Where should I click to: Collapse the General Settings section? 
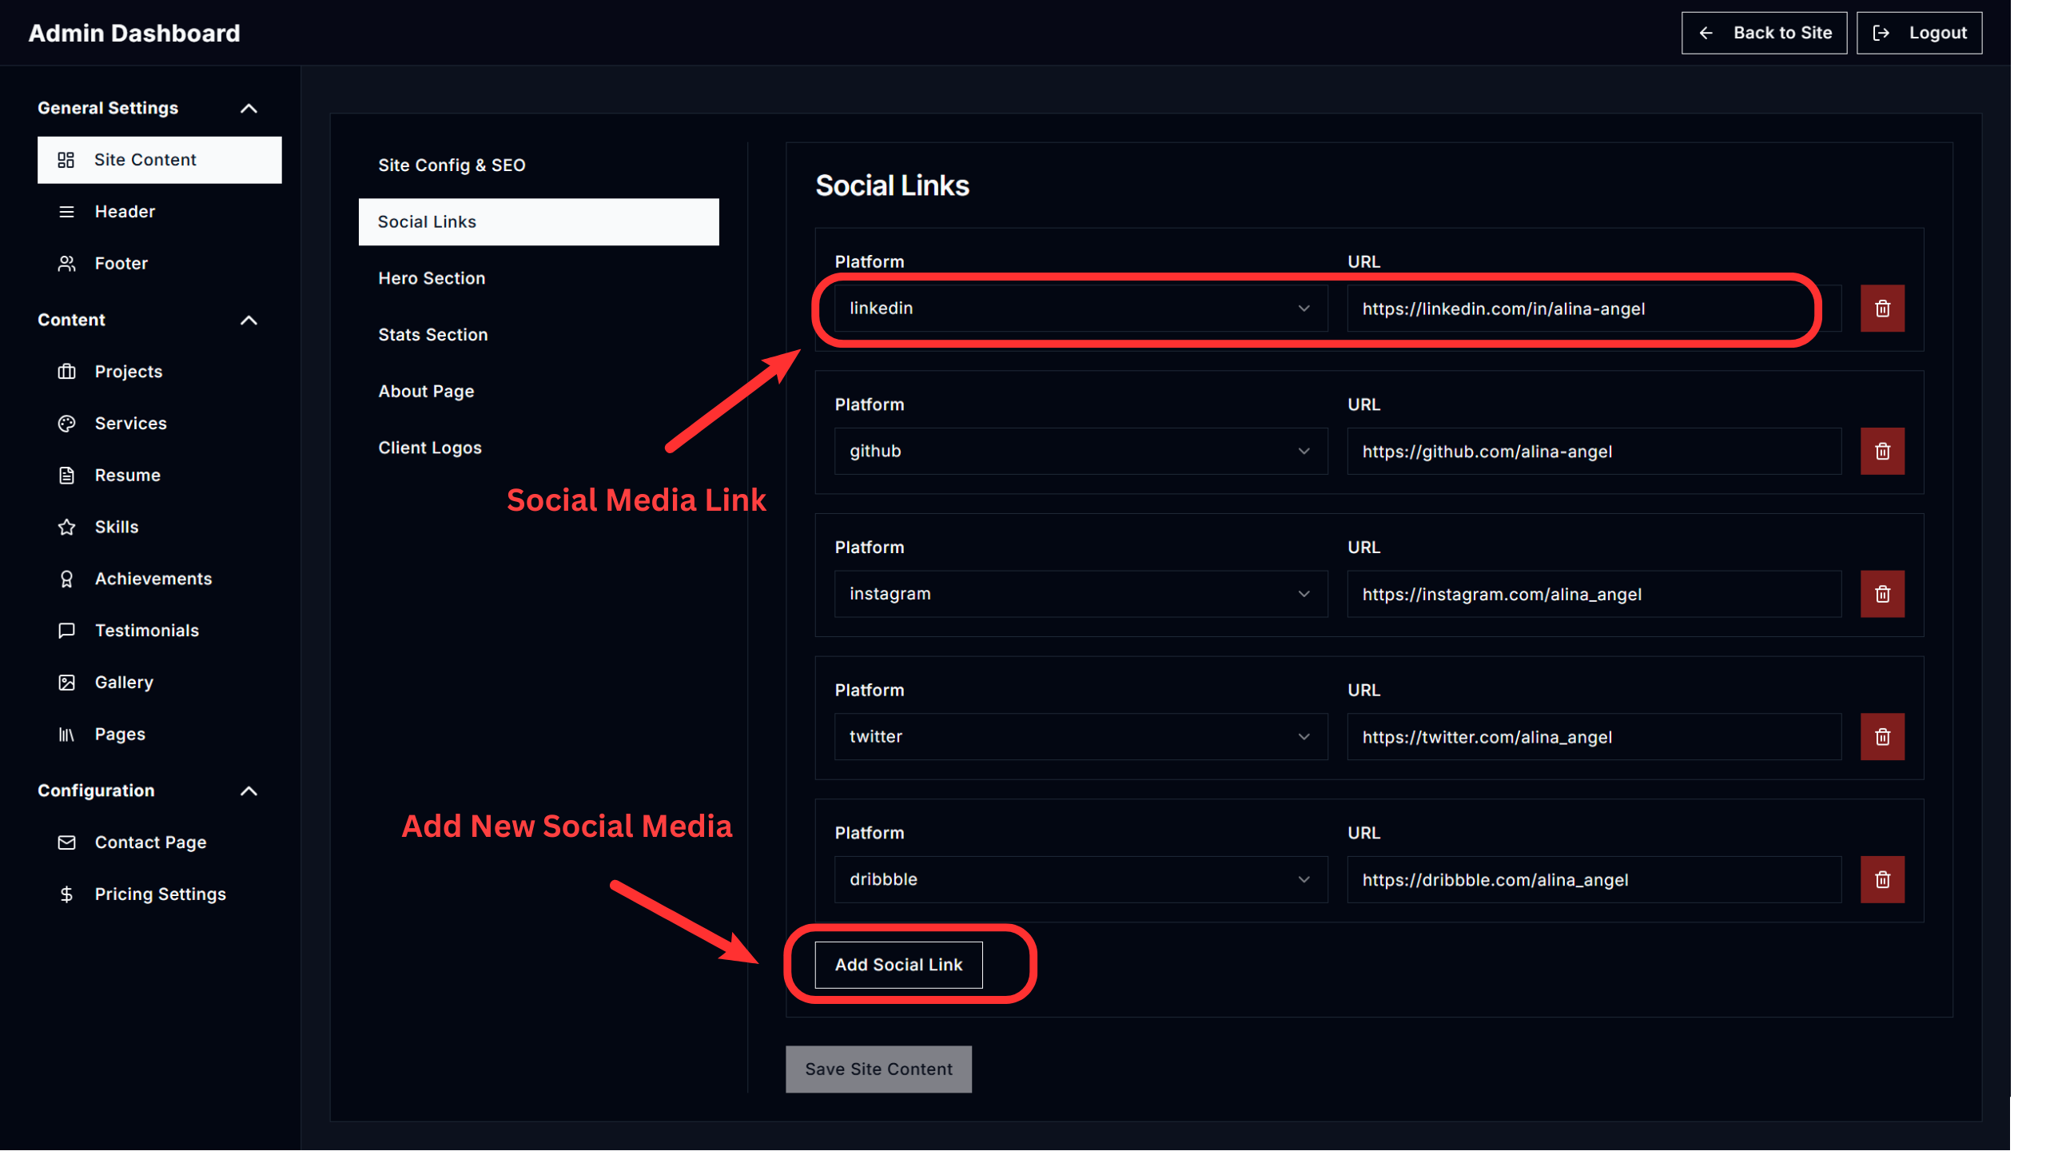[249, 108]
